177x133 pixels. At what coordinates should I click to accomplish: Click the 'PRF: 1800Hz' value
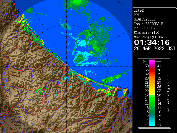(145, 28)
